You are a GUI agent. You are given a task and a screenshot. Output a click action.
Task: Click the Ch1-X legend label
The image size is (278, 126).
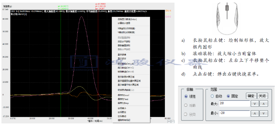(x=168, y=11)
